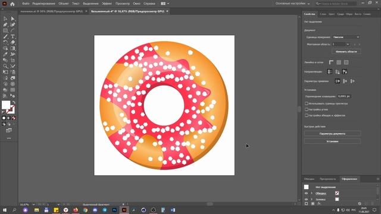Open Adobe Illustrator taskbar icon

[x=124, y=210]
